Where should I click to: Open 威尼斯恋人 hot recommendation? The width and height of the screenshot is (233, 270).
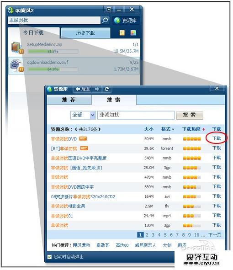146,245
